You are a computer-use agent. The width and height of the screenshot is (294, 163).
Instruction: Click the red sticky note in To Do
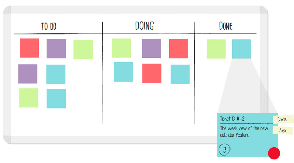click(29, 48)
